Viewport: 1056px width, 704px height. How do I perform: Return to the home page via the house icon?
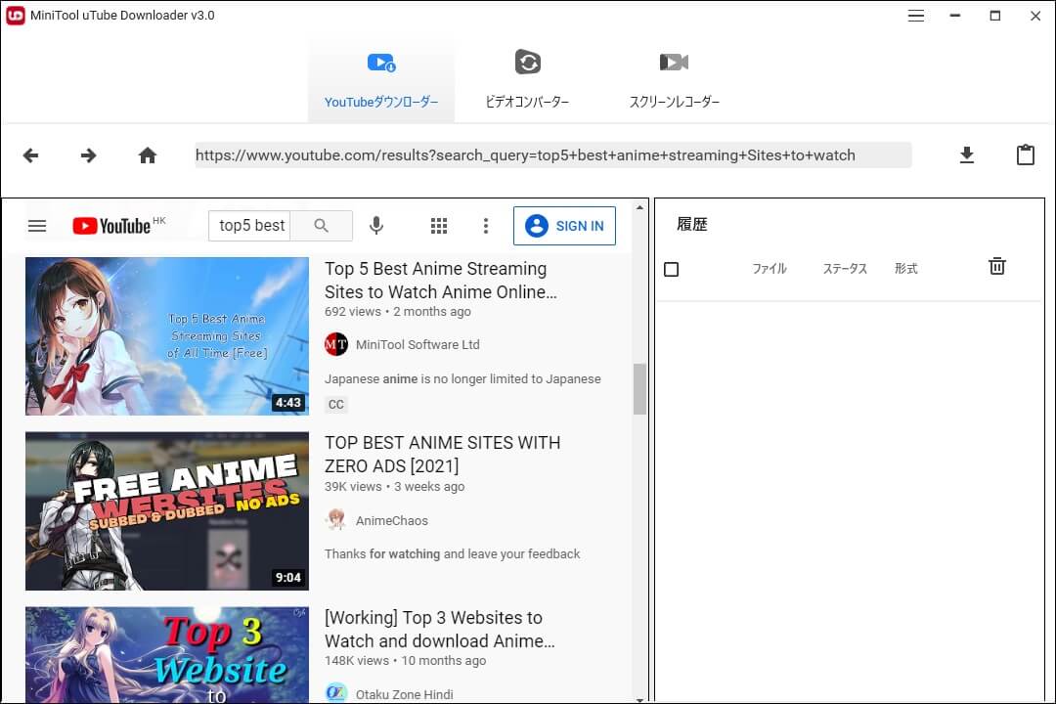[x=148, y=155]
